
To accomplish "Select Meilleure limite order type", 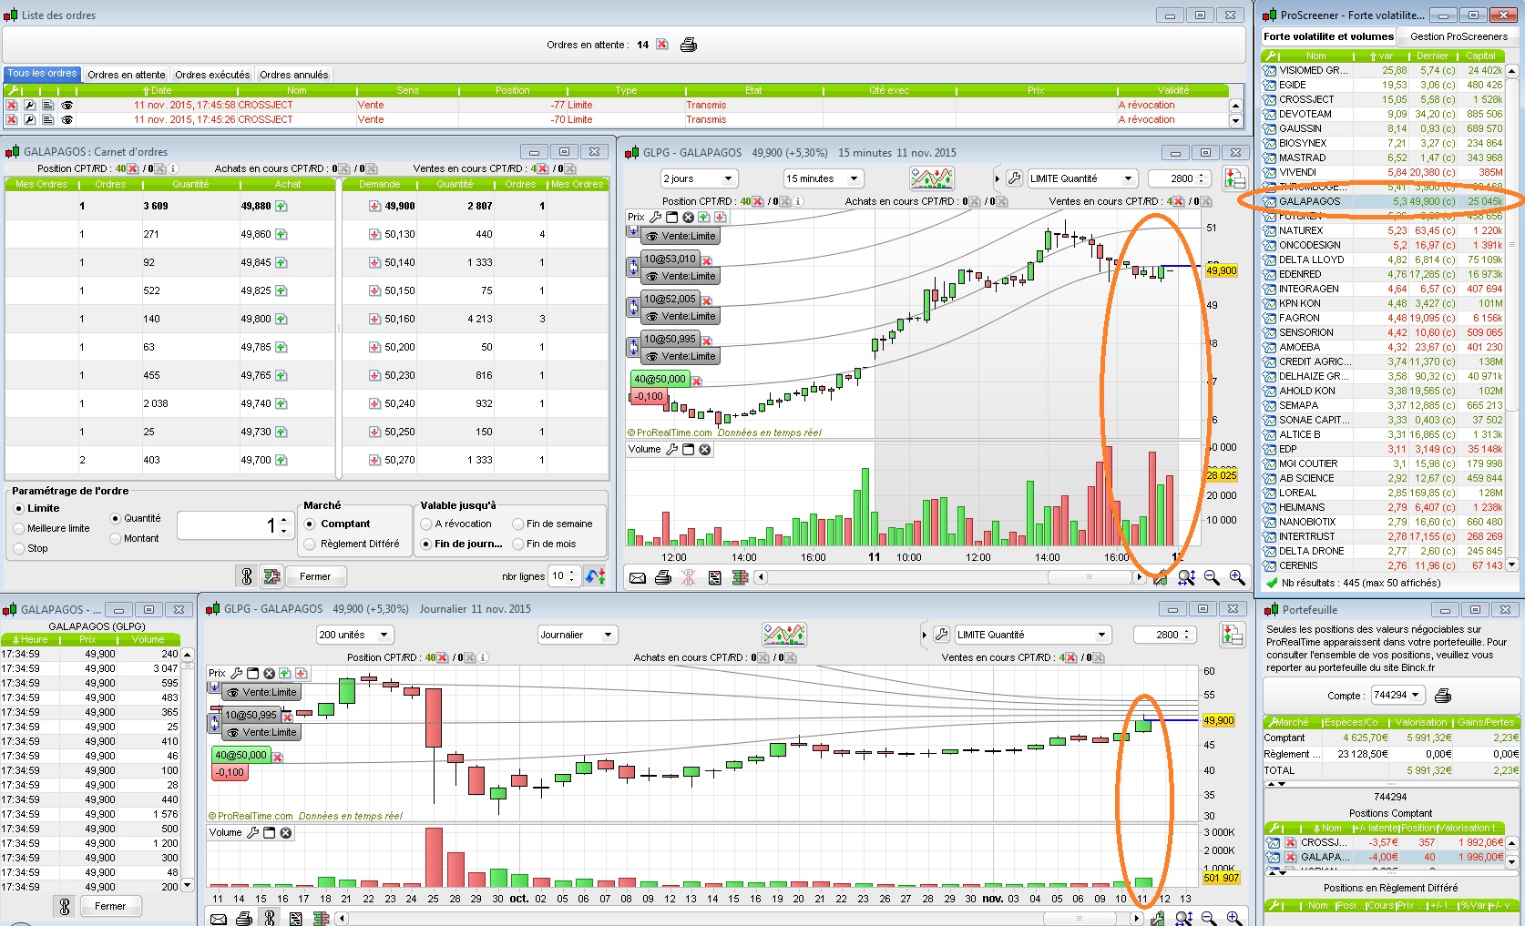I will [18, 528].
